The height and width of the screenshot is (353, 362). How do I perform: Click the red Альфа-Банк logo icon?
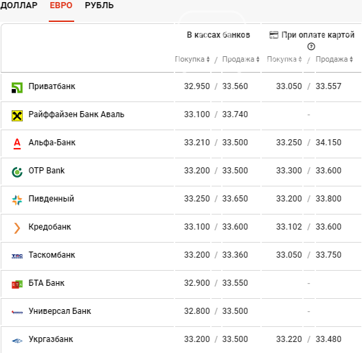click(x=17, y=144)
